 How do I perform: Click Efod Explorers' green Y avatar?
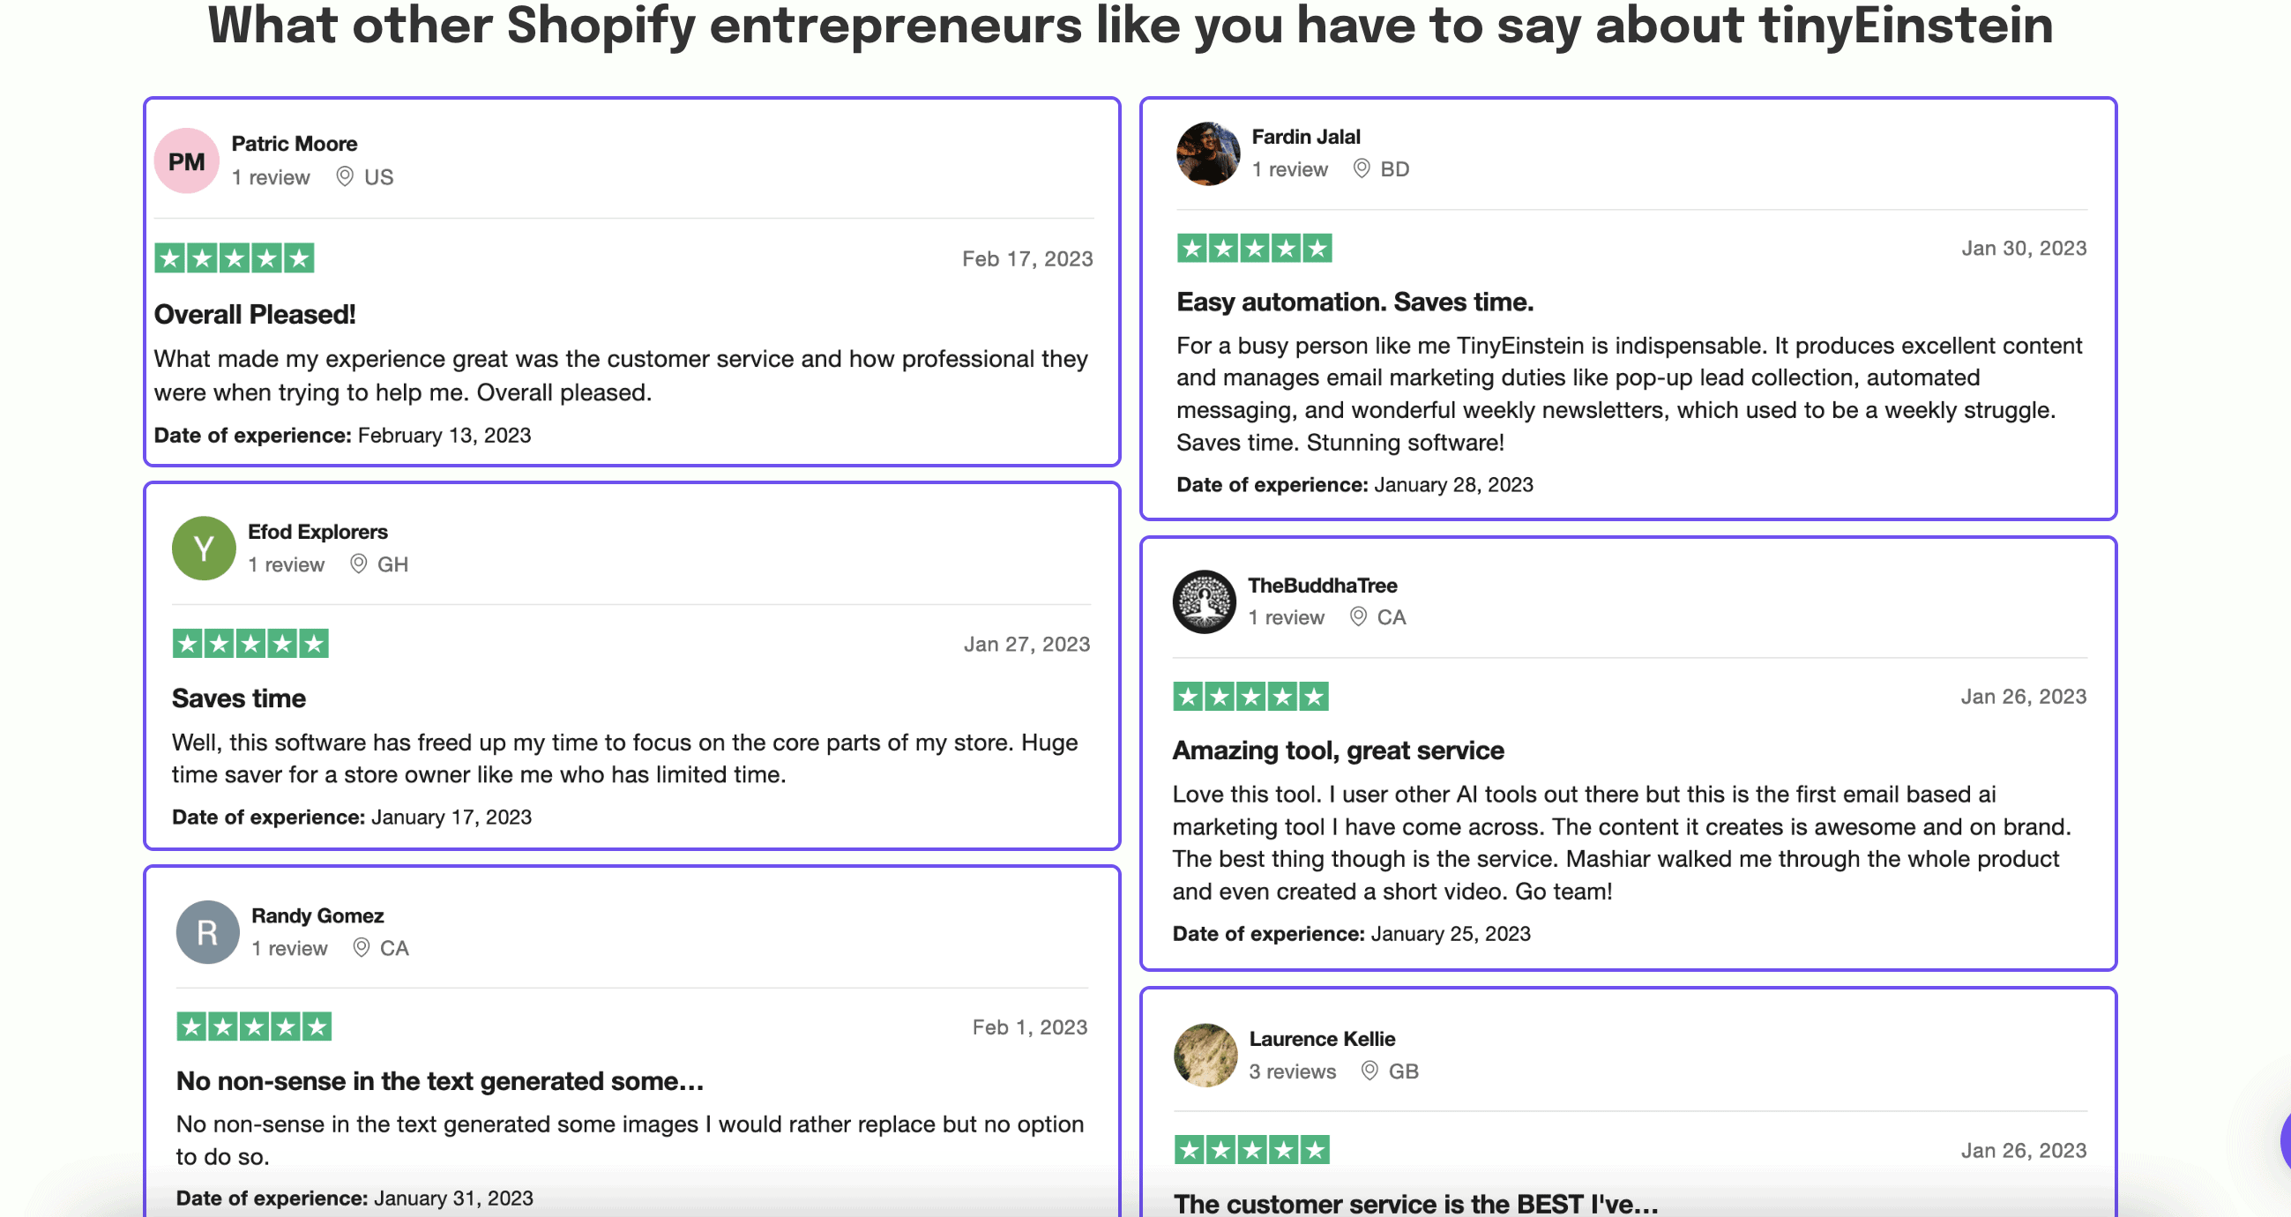pyautogui.click(x=204, y=548)
